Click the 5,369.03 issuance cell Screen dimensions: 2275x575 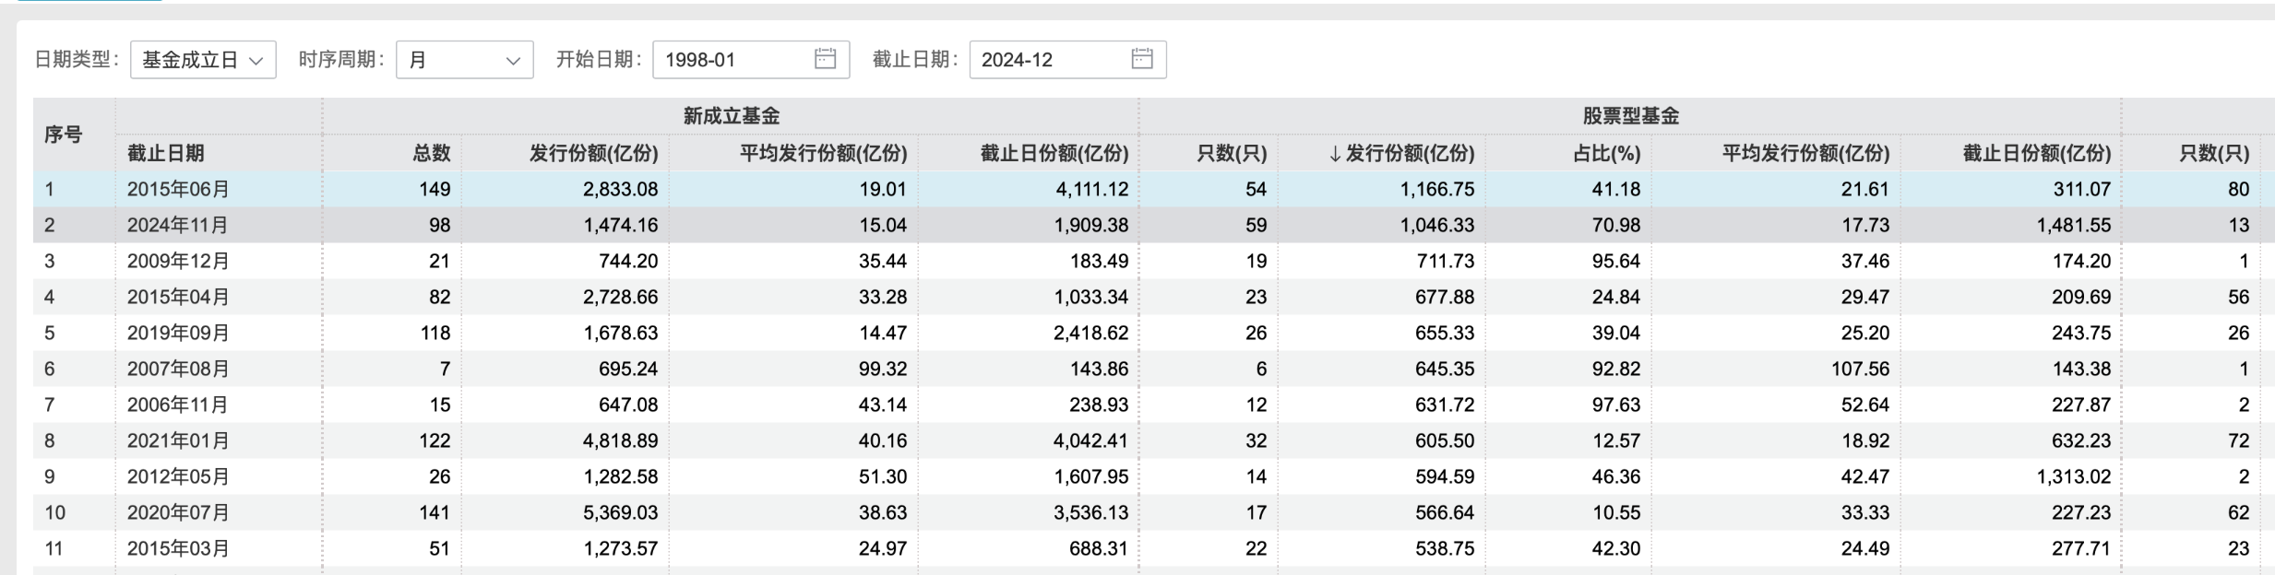620,512
